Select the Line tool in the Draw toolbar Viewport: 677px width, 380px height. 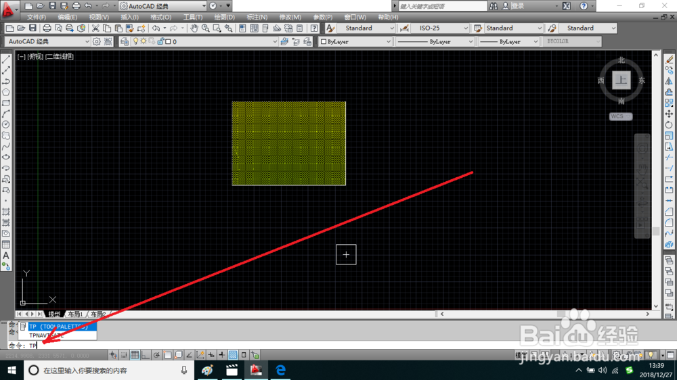(6, 60)
